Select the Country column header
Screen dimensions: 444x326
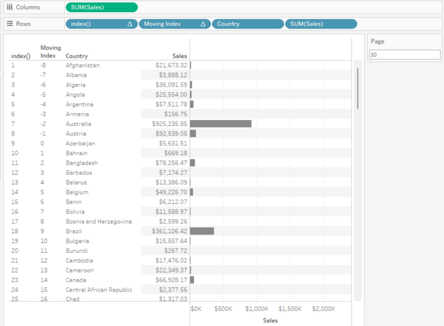(77, 56)
